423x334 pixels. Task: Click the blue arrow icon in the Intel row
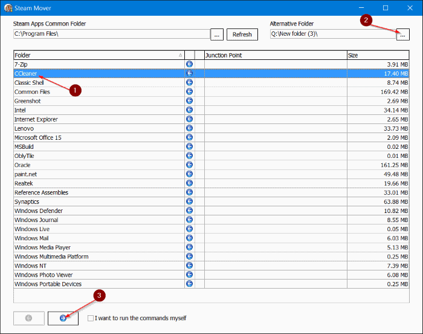click(x=190, y=110)
